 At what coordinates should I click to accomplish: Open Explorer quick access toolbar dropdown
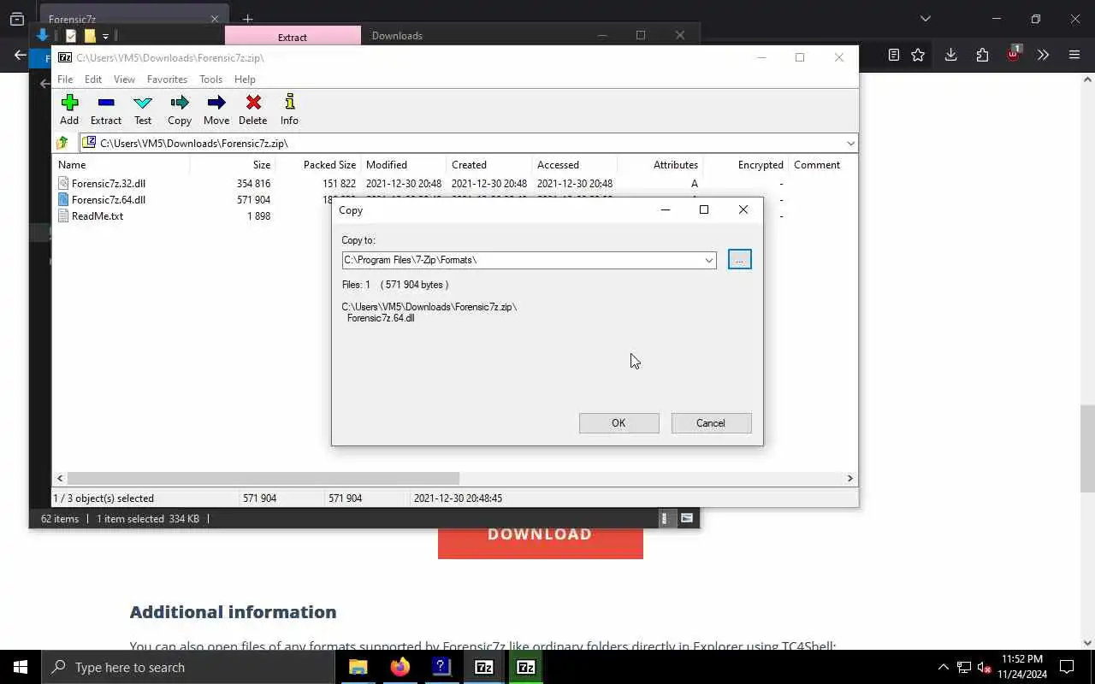[105, 36]
